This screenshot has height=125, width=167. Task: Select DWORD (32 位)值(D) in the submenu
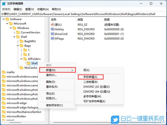coord(99,87)
